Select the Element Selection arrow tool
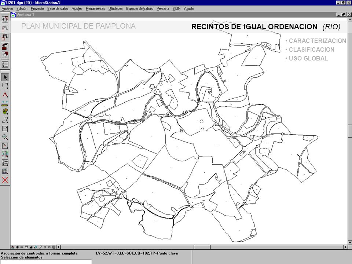This screenshot has height=264, width=352. (5, 77)
